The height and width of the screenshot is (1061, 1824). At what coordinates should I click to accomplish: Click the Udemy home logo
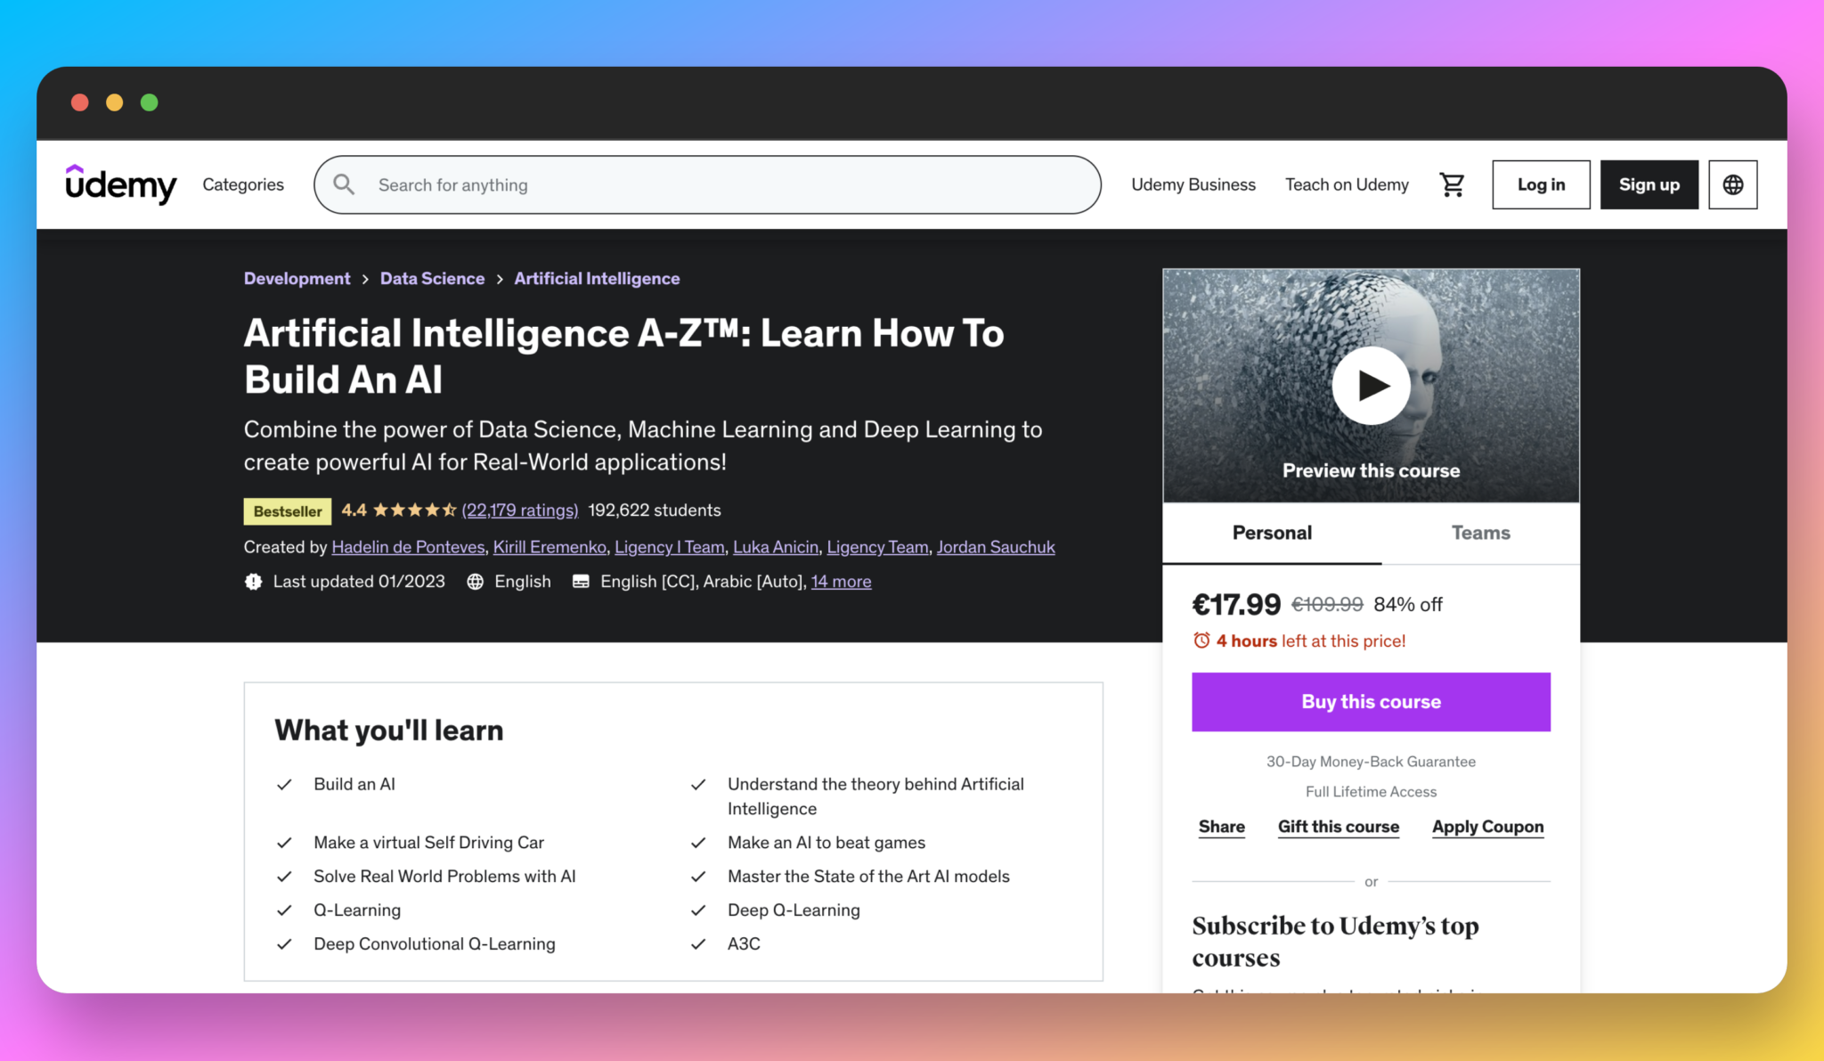click(x=121, y=184)
